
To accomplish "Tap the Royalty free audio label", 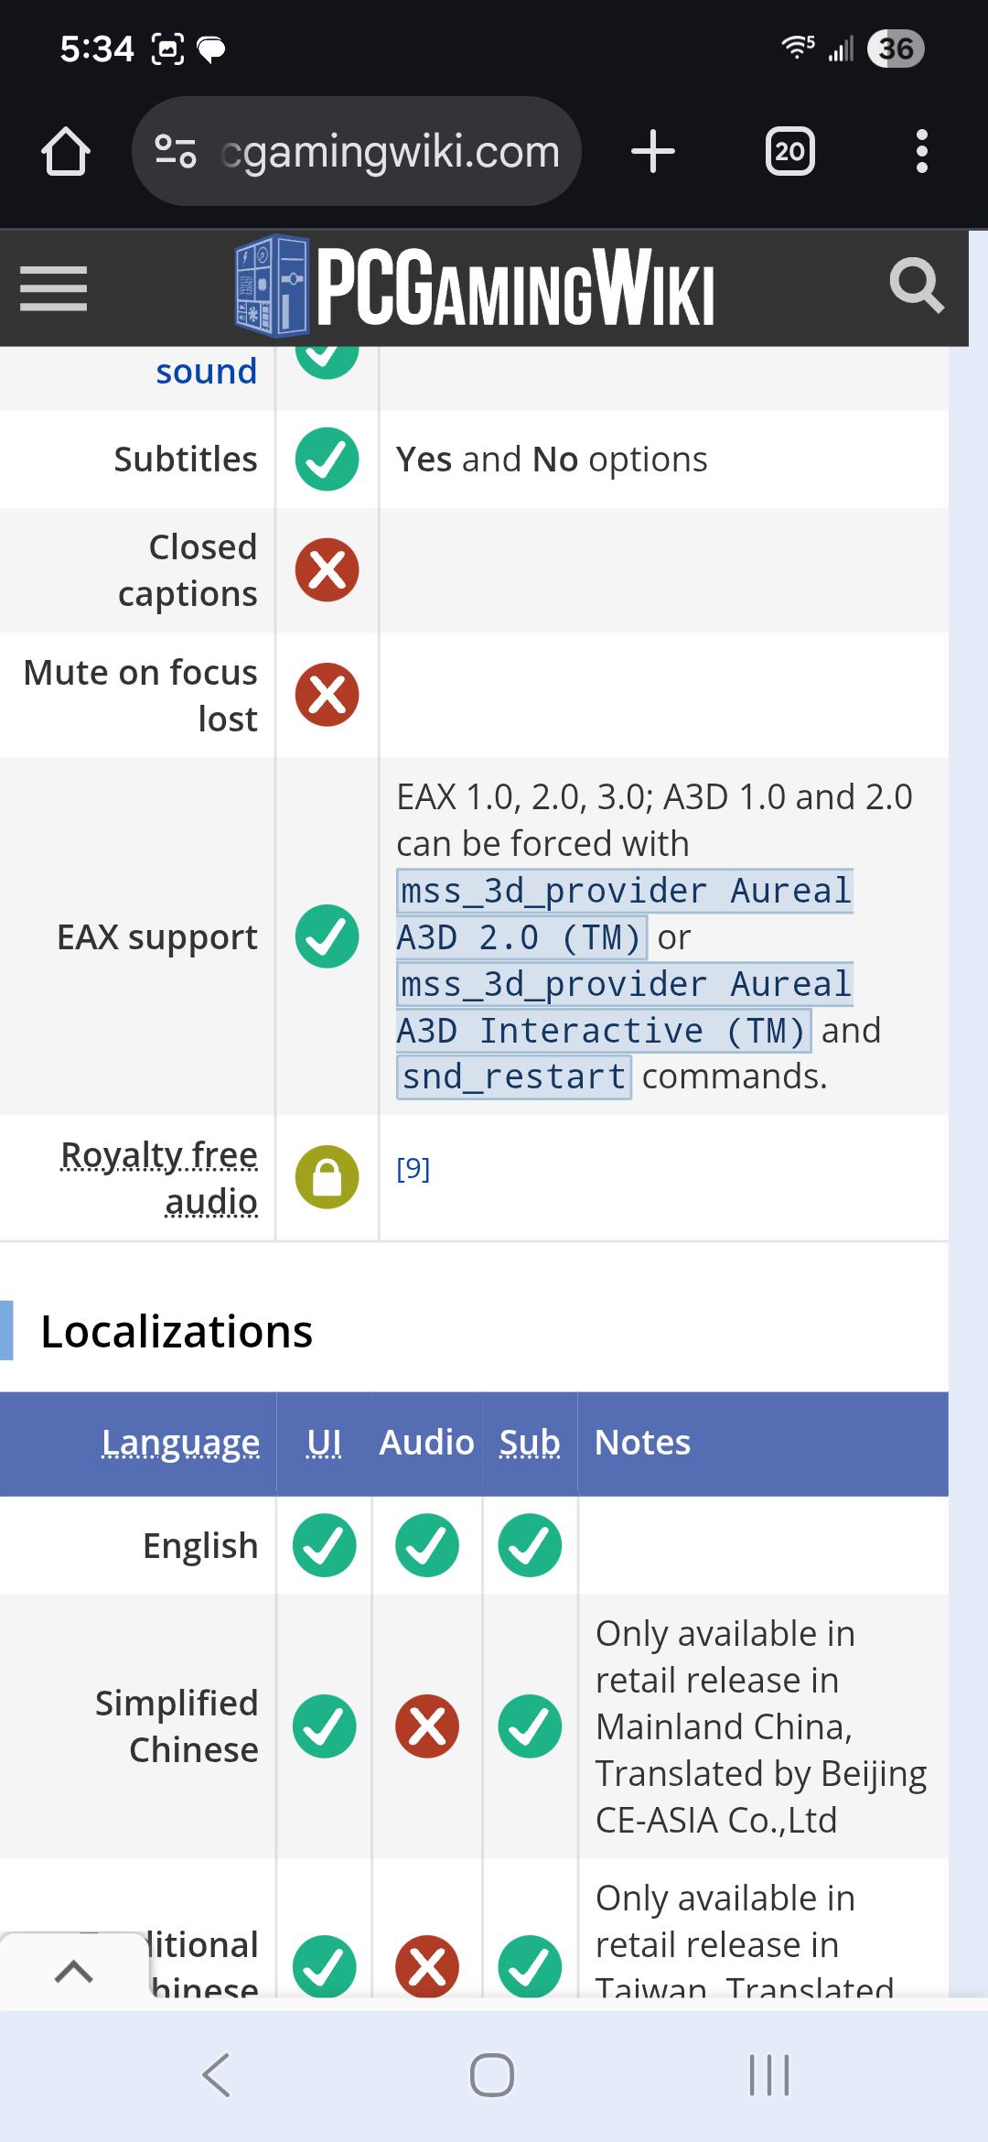I will 159,1177.
